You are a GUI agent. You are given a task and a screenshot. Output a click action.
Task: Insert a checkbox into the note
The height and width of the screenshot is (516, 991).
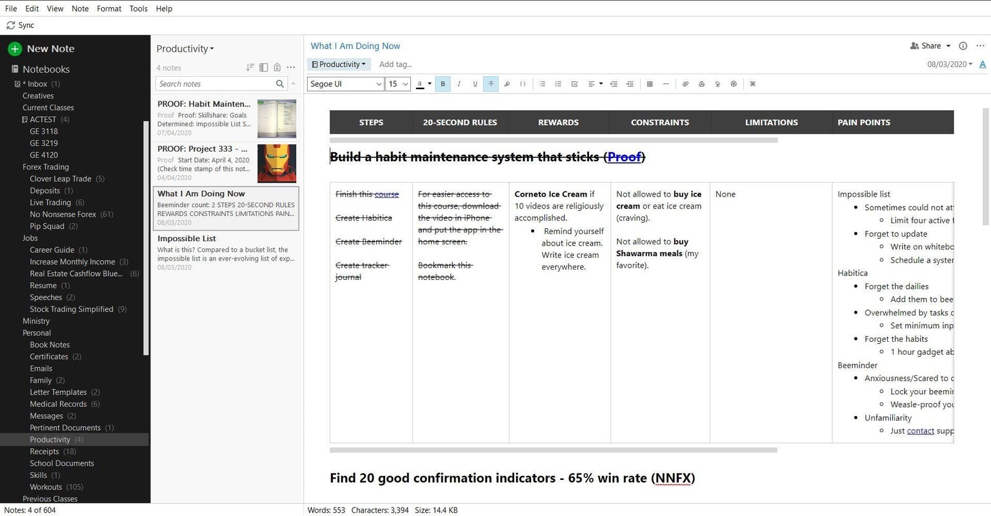pyautogui.click(x=574, y=84)
